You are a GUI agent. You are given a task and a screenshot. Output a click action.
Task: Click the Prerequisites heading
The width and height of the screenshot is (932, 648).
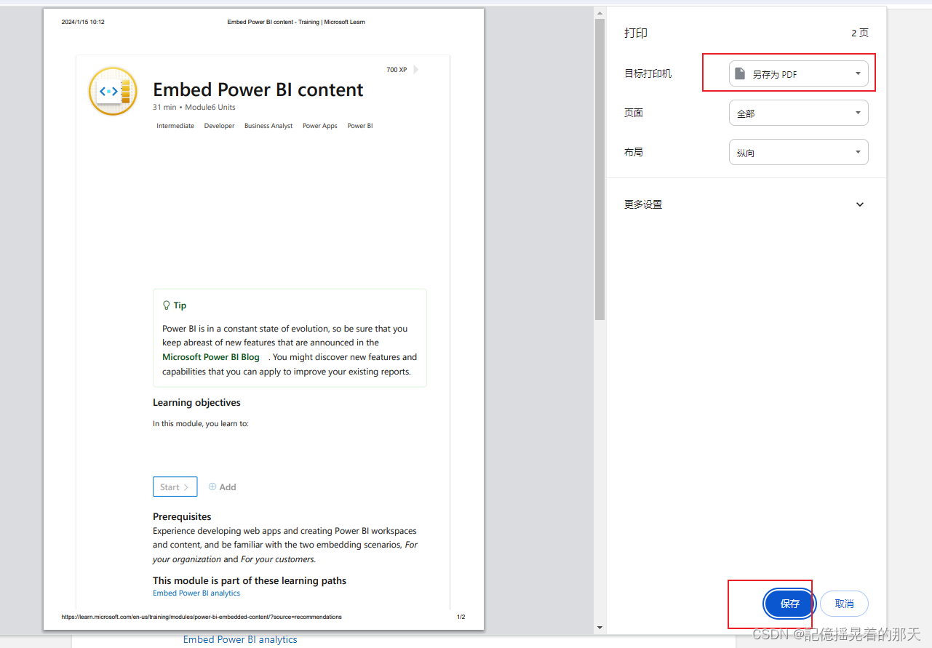click(182, 516)
